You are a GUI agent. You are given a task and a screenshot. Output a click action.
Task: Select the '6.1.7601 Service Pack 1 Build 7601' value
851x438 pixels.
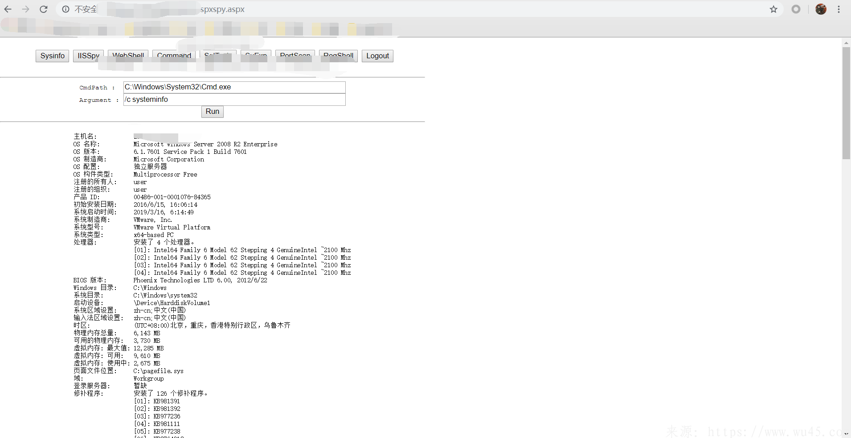190,152
